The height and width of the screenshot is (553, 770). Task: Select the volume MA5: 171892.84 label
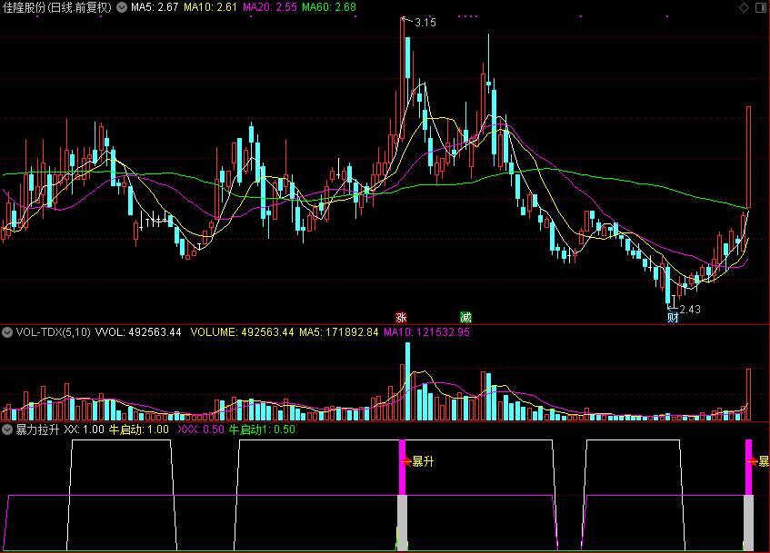point(339,332)
